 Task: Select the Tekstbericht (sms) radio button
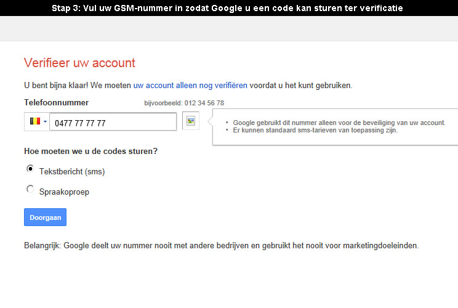click(x=30, y=169)
